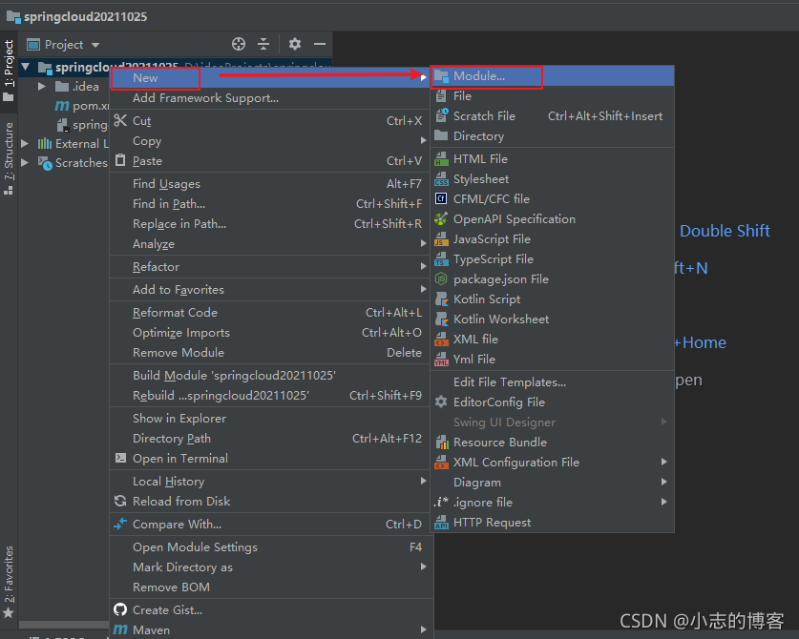
Task: Select Replace in Path...
Action: (x=269, y=224)
